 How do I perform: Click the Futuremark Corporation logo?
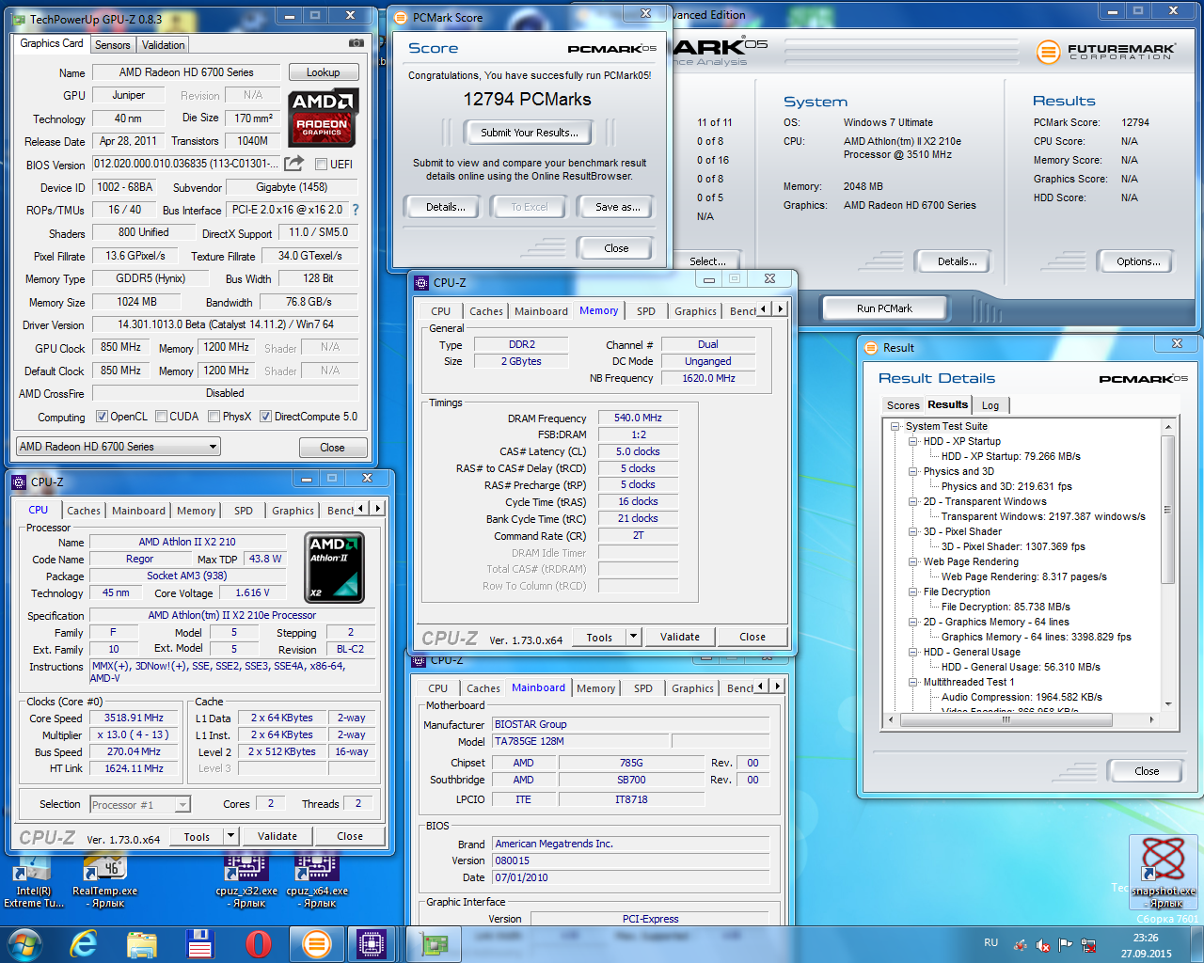click(1107, 52)
